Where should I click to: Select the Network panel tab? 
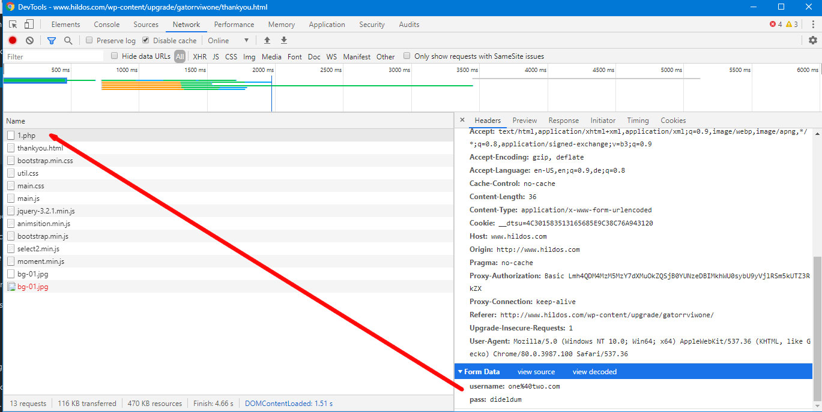click(186, 25)
